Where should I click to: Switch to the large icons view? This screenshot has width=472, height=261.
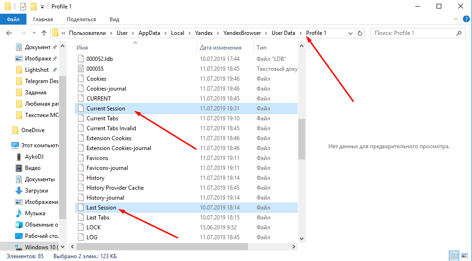(x=465, y=256)
